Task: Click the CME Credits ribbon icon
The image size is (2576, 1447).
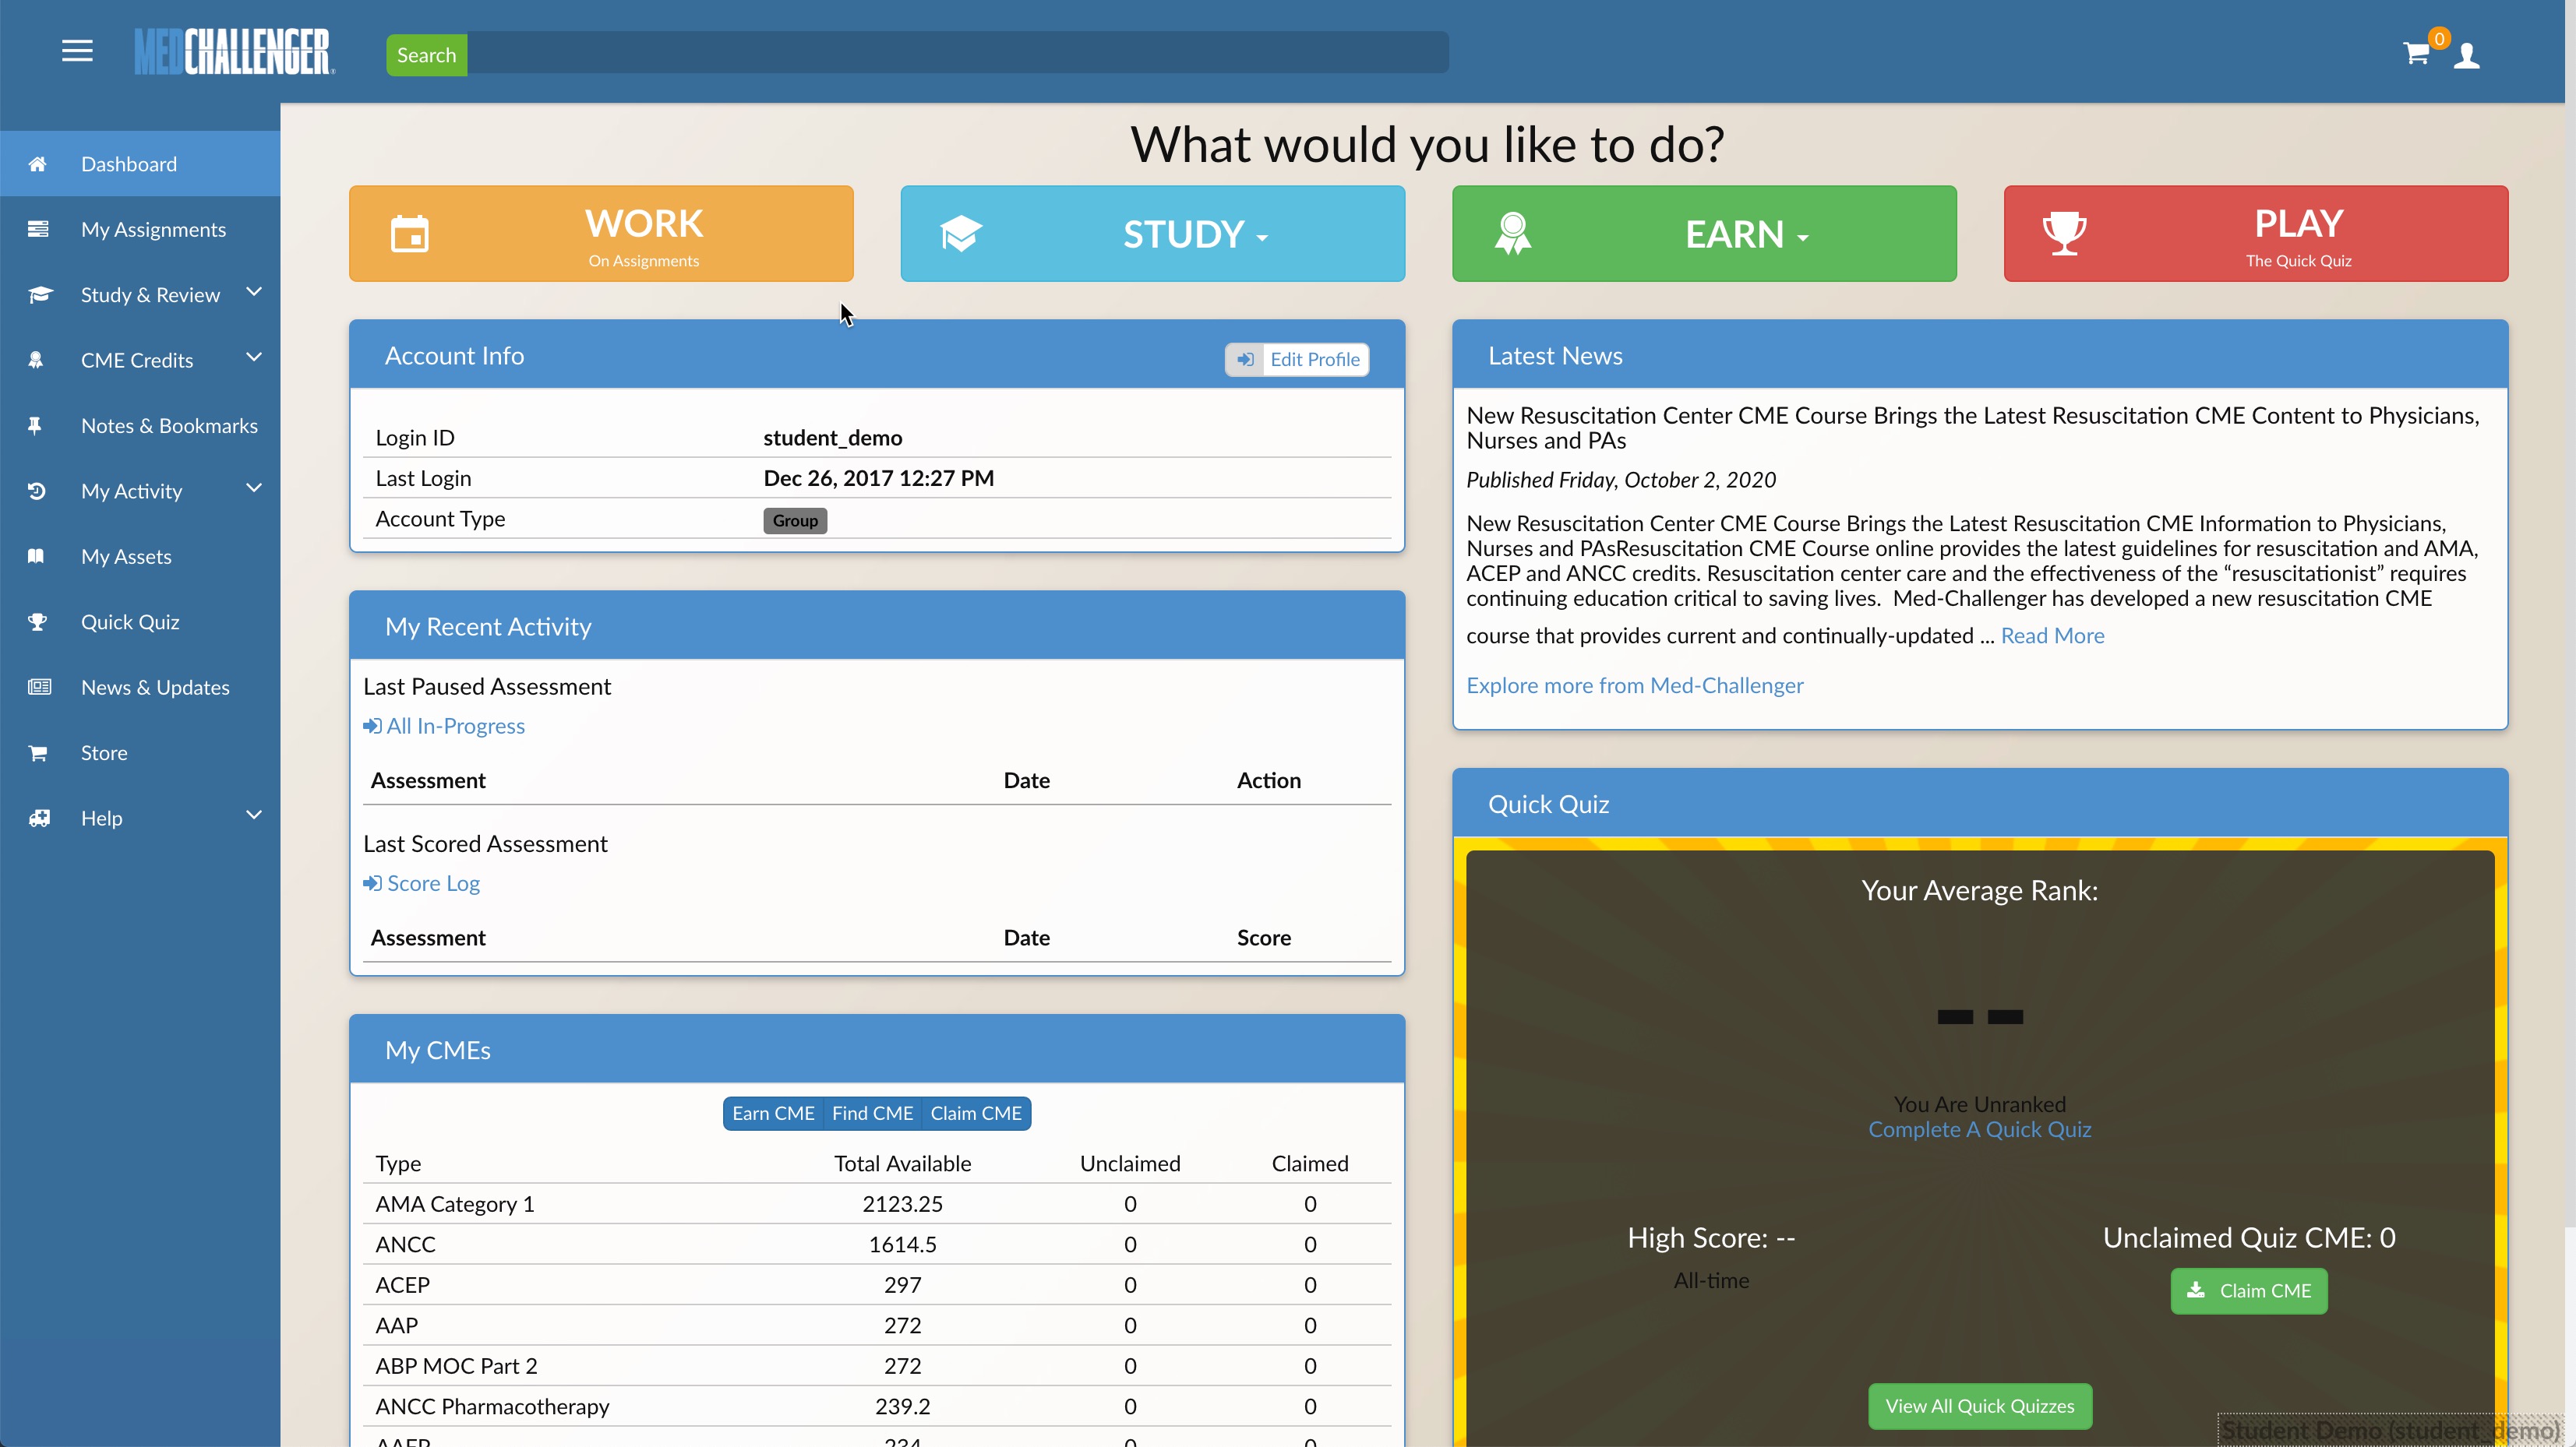Action: click(x=36, y=360)
